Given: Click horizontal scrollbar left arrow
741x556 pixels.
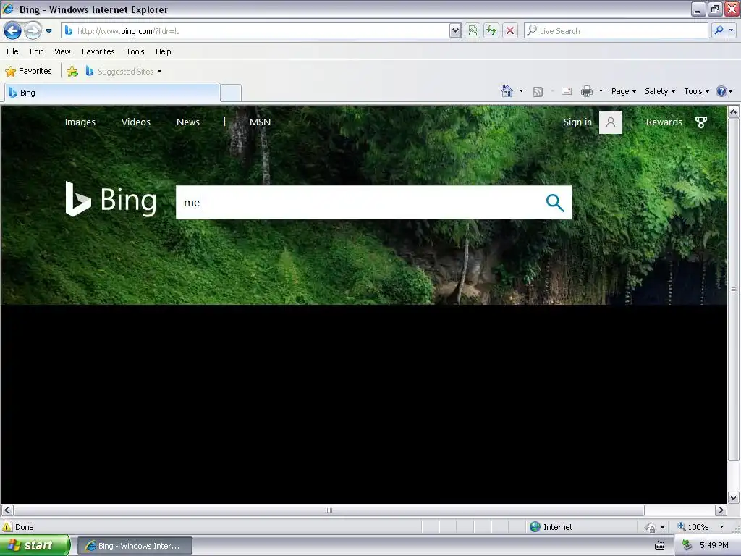Looking at the screenshot, I should pyautogui.click(x=7, y=510).
